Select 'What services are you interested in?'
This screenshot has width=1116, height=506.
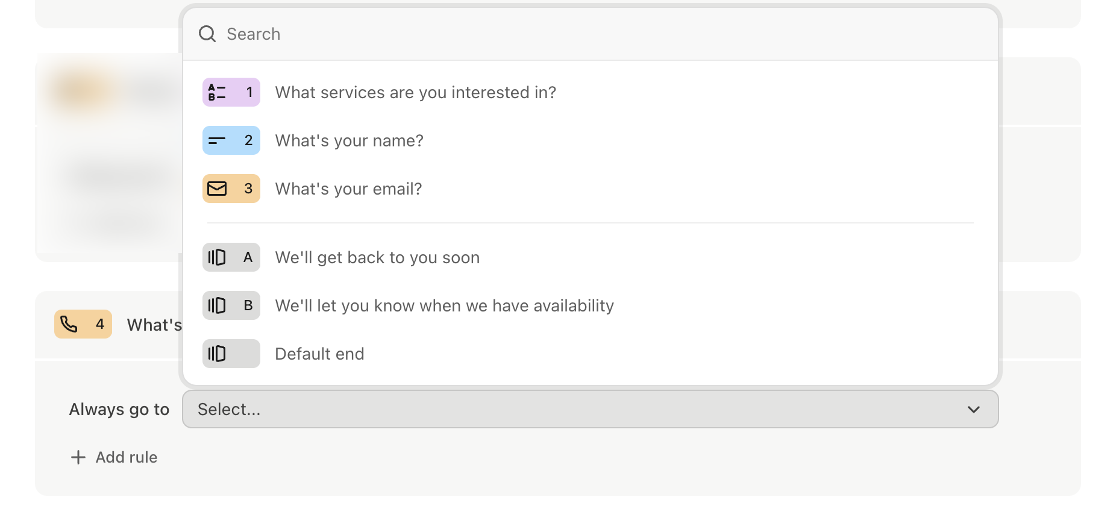click(591, 92)
